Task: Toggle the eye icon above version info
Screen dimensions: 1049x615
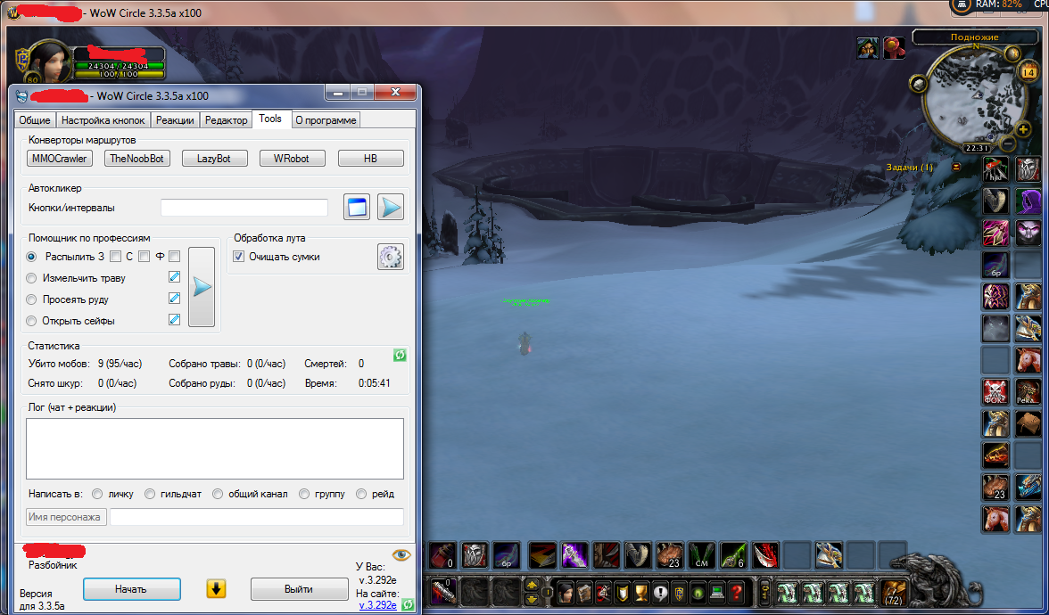Action: (401, 554)
